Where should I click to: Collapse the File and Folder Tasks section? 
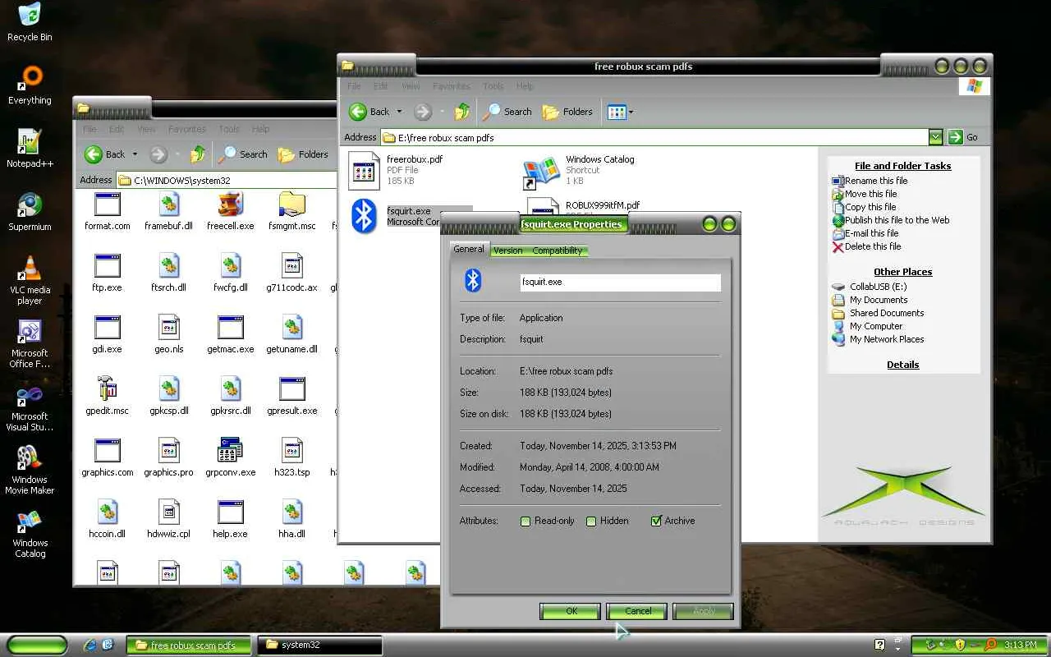(903, 166)
